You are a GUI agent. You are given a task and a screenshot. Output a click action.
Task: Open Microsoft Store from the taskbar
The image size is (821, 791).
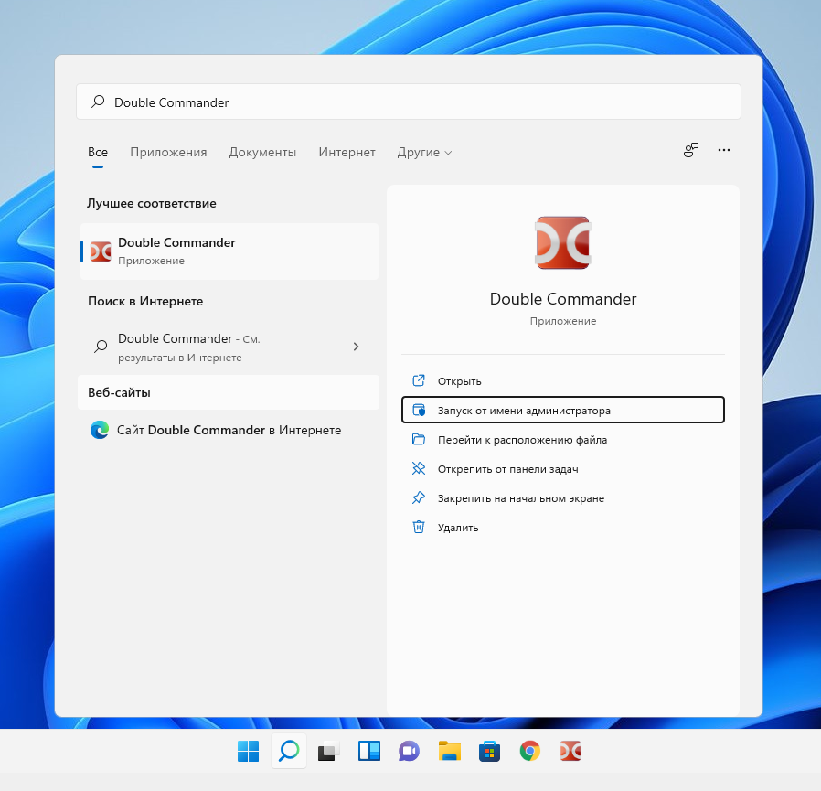click(x=489, y=752)
